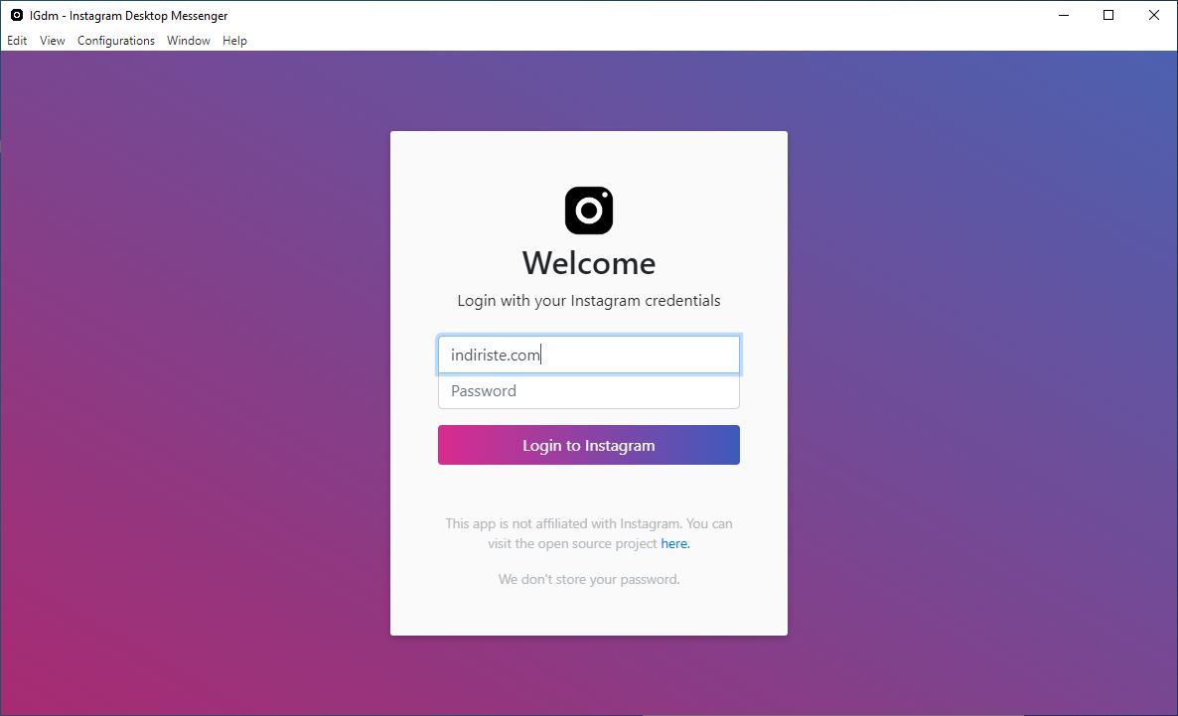Click the Login to Instagram button
This screenshot has width=1178, height=716.
[589, 445]
